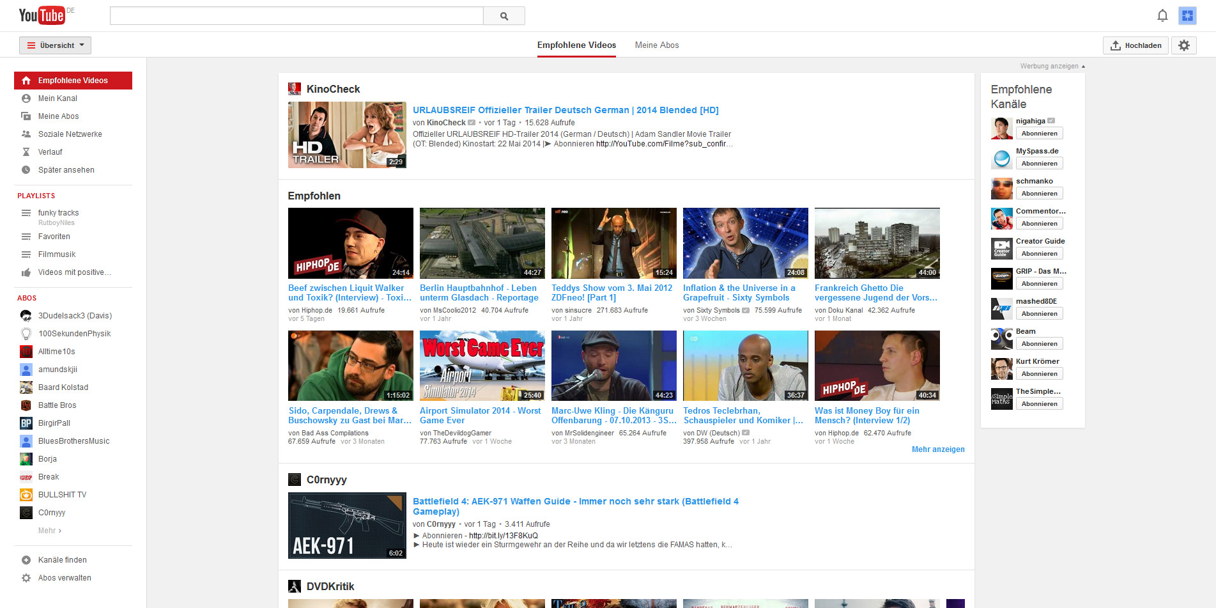The image size is (1216, 608).
Task: Select the Empfohlene Videos tab
Action: [576, 45]
